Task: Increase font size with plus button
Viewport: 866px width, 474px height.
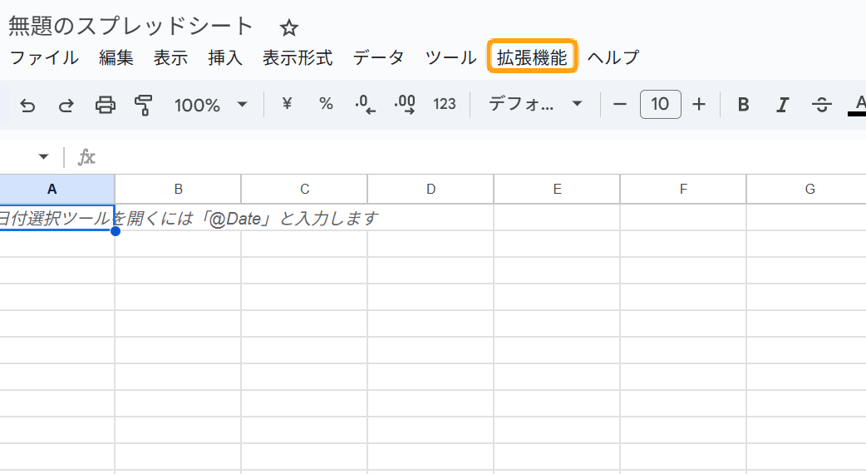Action: (699, 104)
